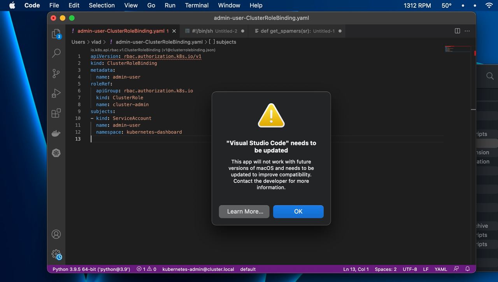Open the Window menu
Viewport: 498px width, 282px height.
[x=229, y=5]
